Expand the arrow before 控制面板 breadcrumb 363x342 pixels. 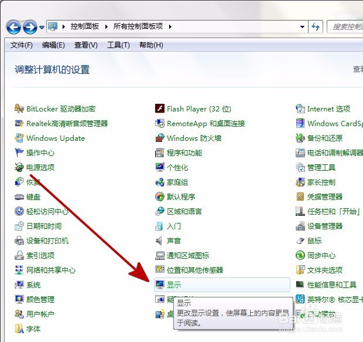coord(64,26)
